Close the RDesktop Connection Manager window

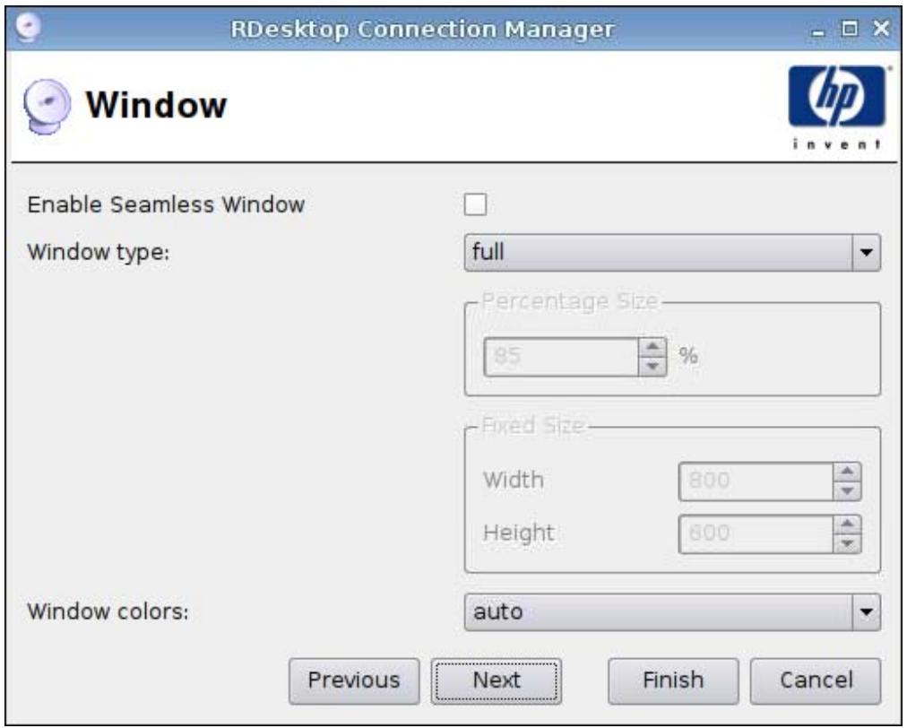tap(881, 28)
